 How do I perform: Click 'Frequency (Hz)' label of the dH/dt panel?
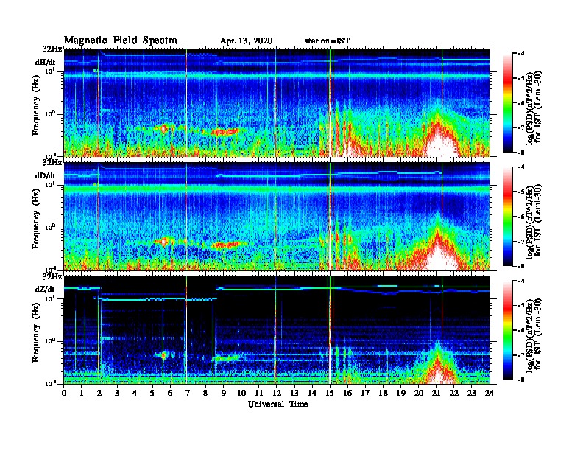[35, 106]
